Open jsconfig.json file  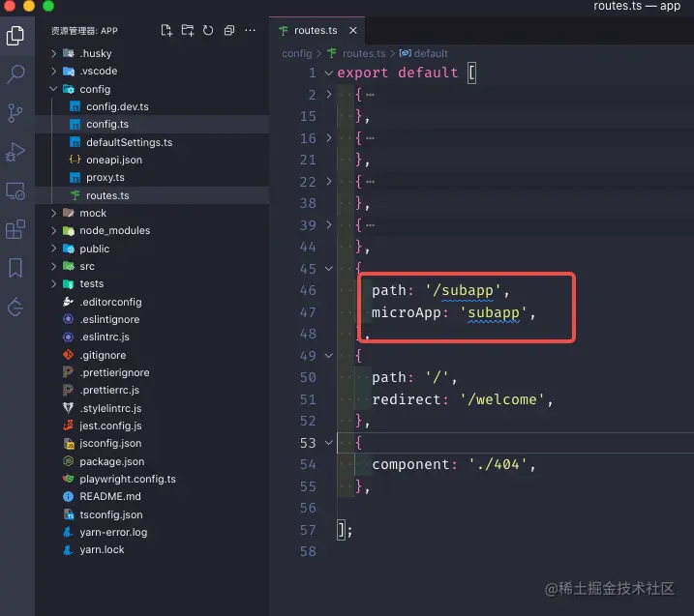[152, 444]
